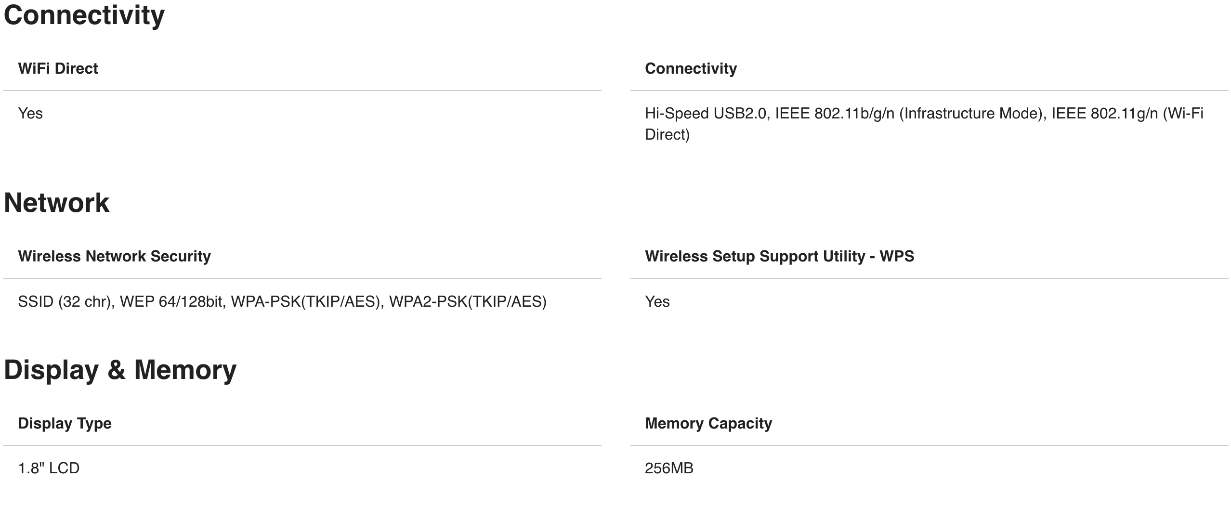This screenshot has width=1231, height=520.
Task: Click the Display & Memory section heading
Action: (x=120, y=370)
